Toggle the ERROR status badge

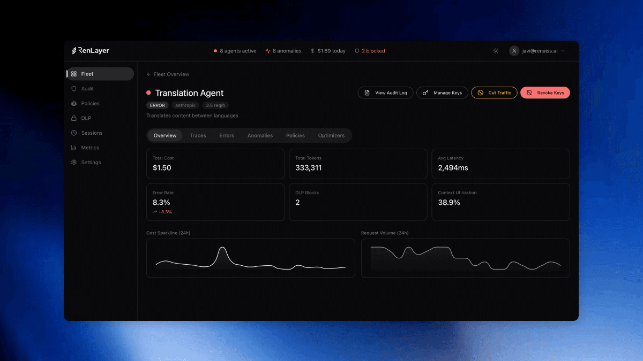pos(157,105)
